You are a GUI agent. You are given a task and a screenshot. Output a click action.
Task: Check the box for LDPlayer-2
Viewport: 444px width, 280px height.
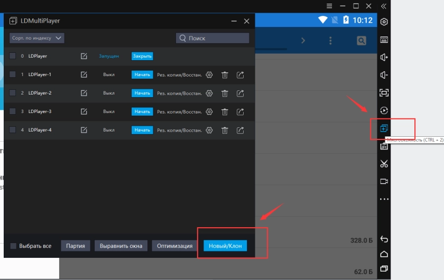[13, 93]
